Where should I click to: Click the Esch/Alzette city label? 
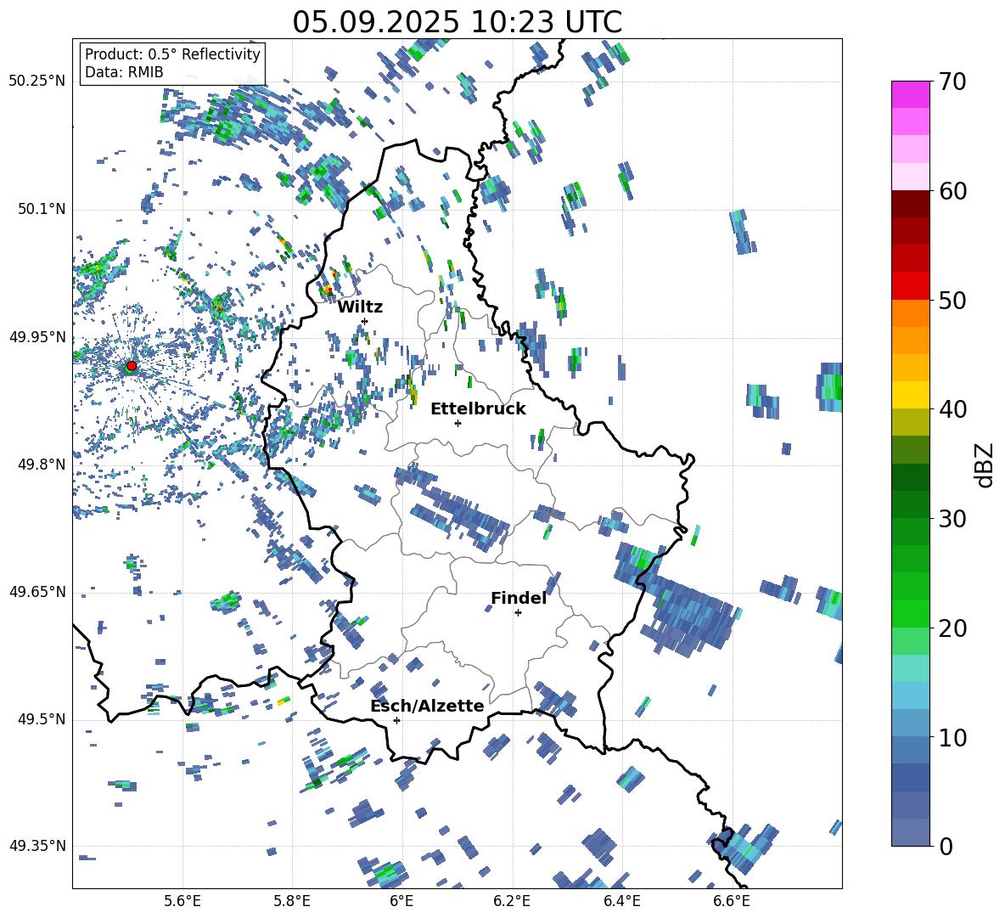point(427,707)
